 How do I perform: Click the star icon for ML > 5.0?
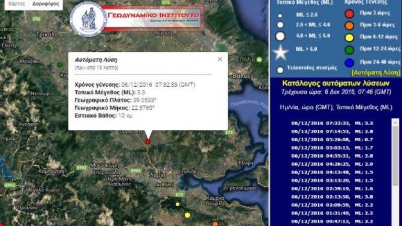(280, 52)
